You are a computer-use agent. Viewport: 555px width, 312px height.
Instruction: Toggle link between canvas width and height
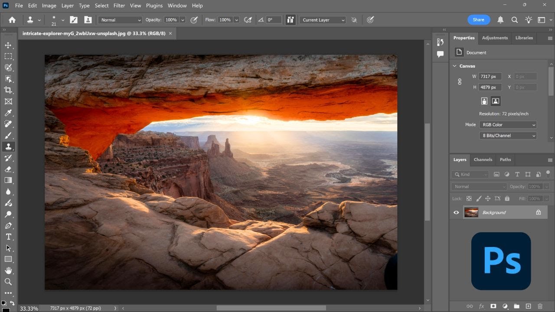pos(460,81)
